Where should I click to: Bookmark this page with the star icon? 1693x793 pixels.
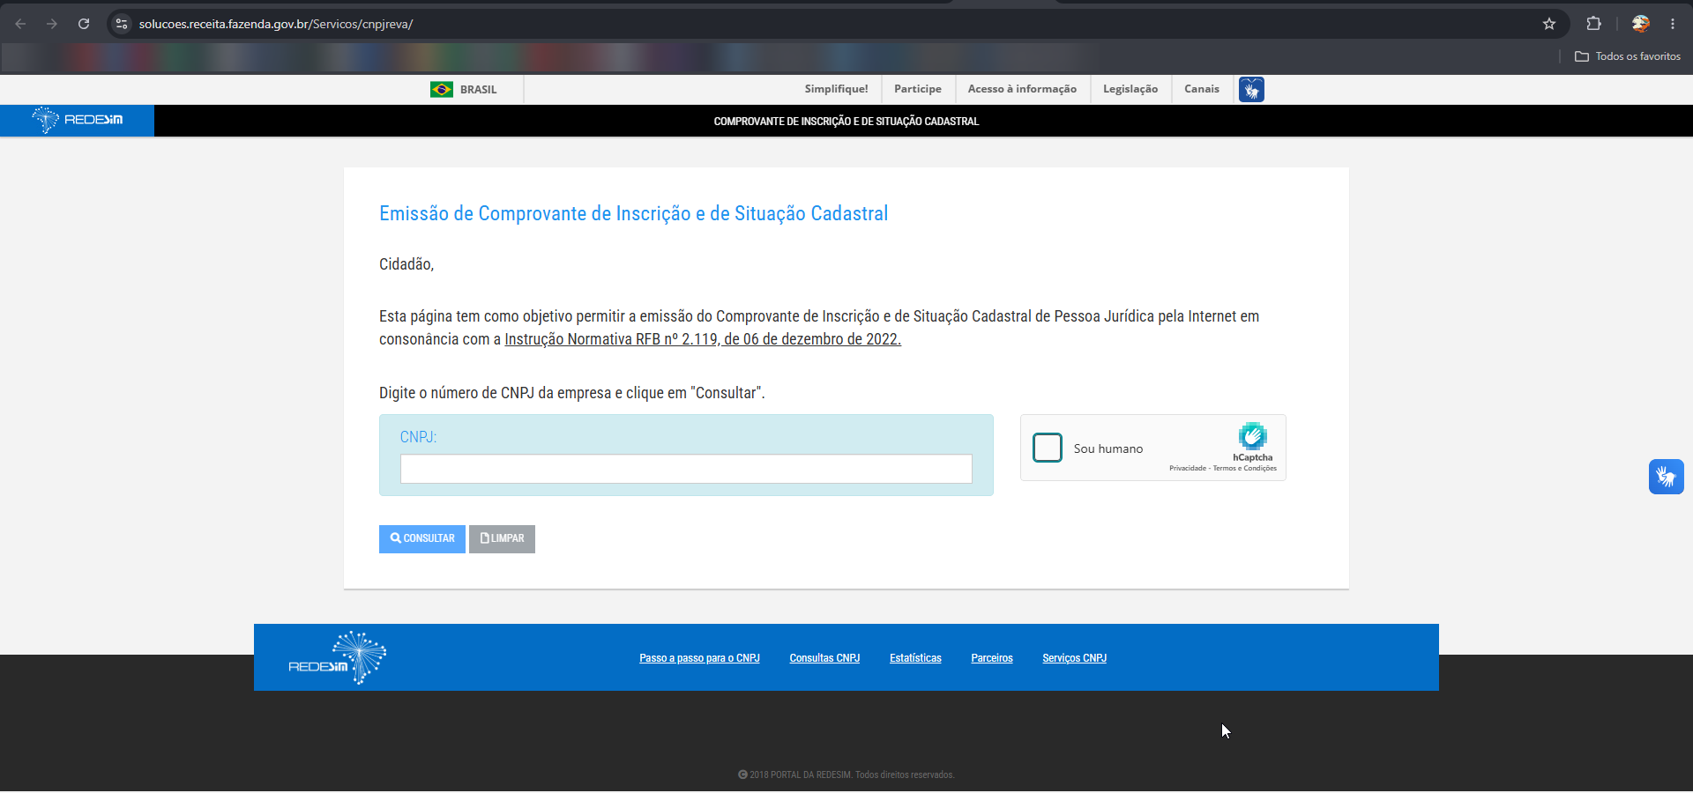1549,24
